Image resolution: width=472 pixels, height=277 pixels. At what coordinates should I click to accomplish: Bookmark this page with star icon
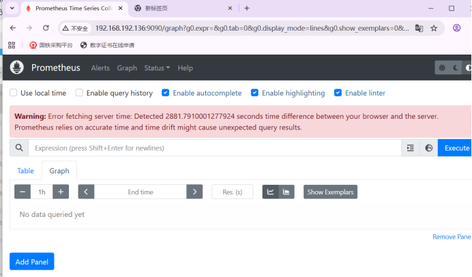click(x=434, y=28)
